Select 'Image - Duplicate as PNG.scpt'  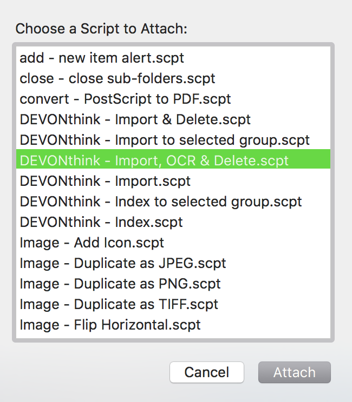click(x=173, y=284)
